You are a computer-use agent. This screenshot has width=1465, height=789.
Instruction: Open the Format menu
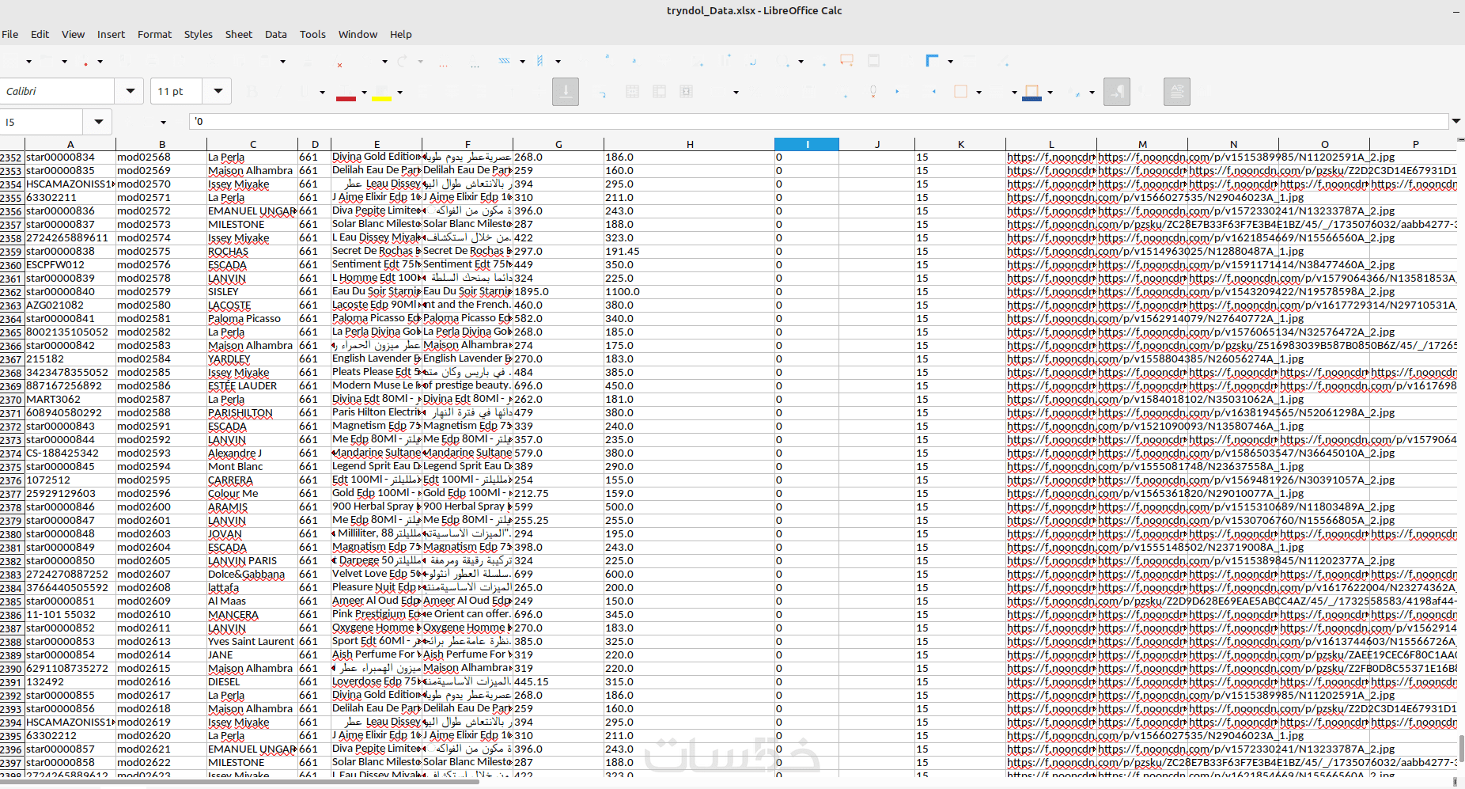click(154, 34)
